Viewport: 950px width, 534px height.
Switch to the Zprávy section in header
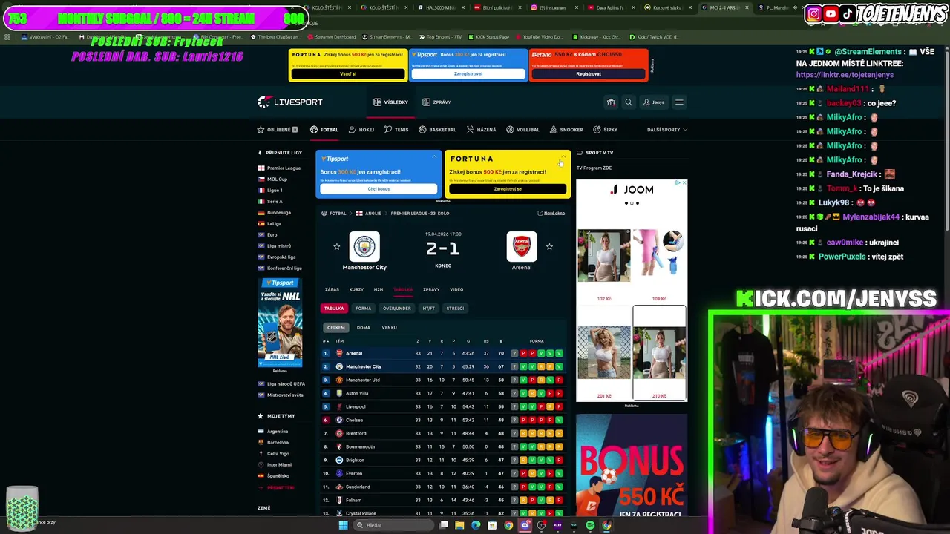(437, 102)
